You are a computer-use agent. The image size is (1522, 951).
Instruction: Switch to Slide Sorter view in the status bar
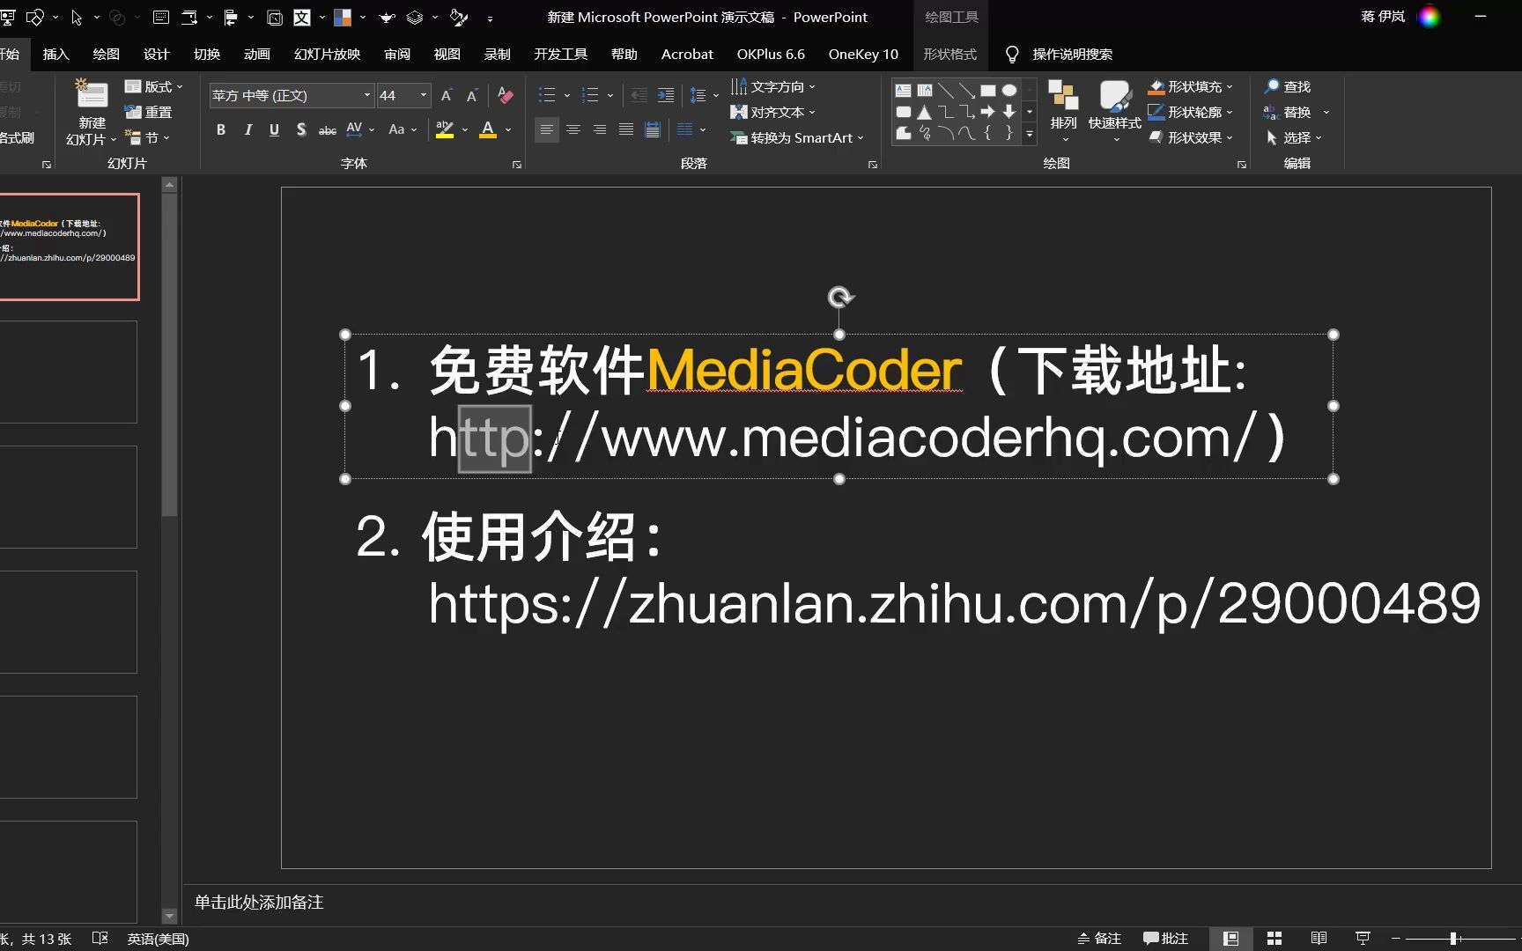point(1274,939)
